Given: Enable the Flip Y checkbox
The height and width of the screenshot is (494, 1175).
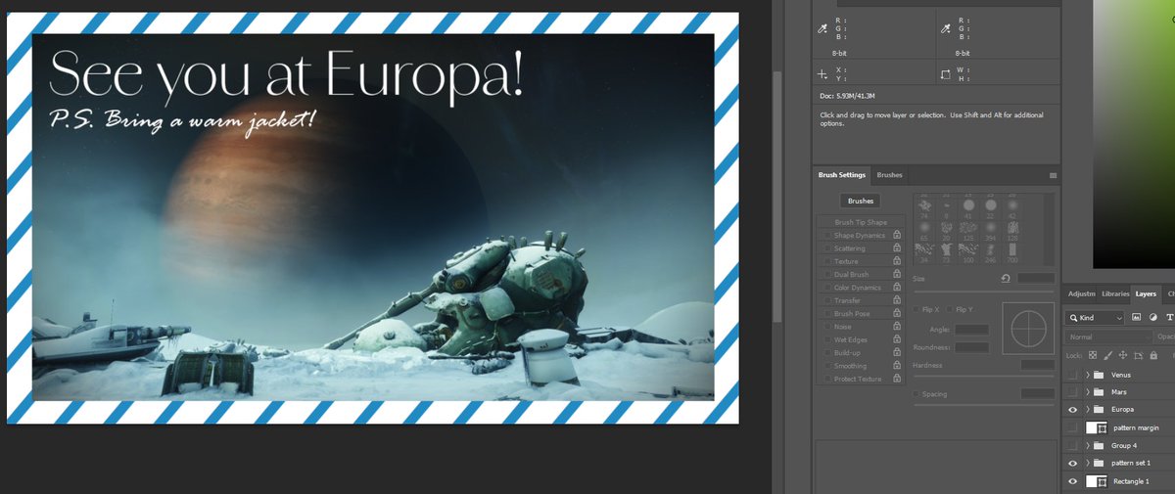Looking at the screenshot, I should pos(949,309).
